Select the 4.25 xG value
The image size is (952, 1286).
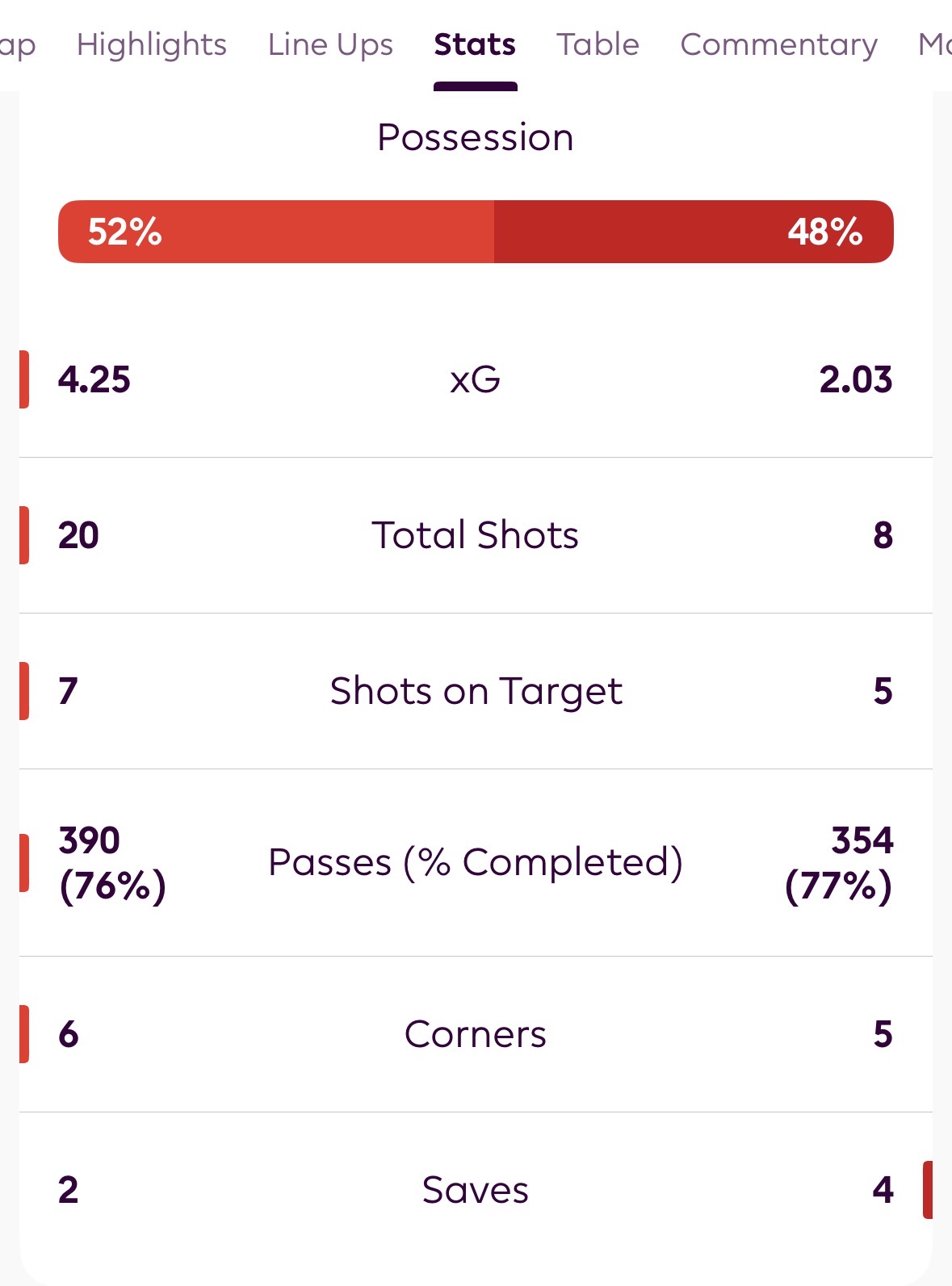click(94, 379)
